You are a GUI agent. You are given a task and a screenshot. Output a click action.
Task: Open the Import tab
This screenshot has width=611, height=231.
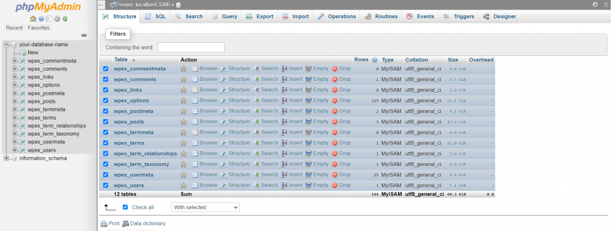tap(295, 17)
